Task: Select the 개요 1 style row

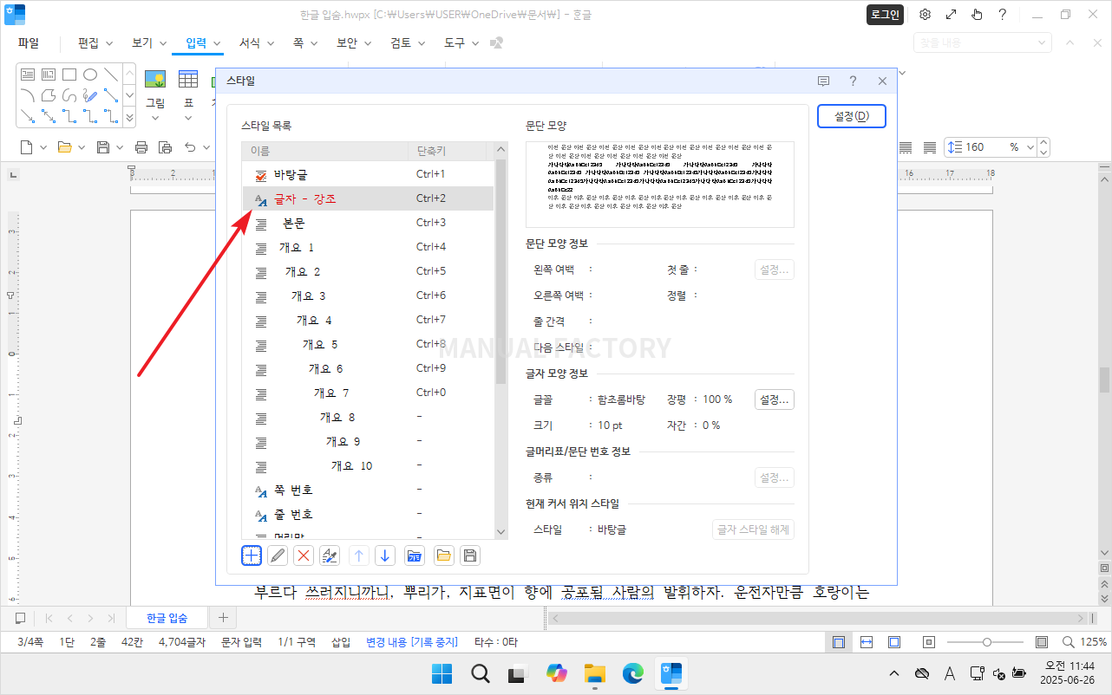Action: click(368, 247)
